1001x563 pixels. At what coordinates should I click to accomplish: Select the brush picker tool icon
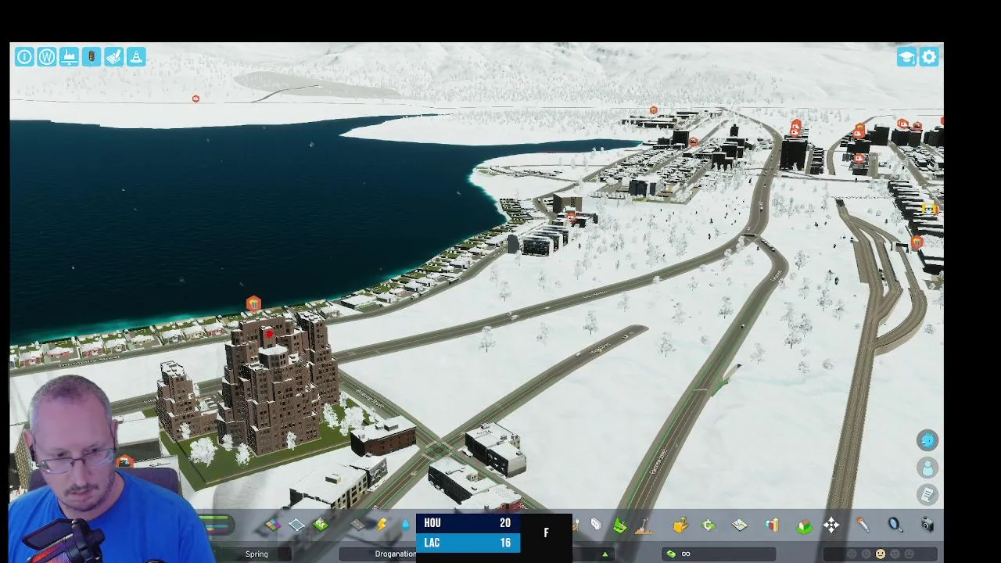pyautogui.click(x=863, y=525)
